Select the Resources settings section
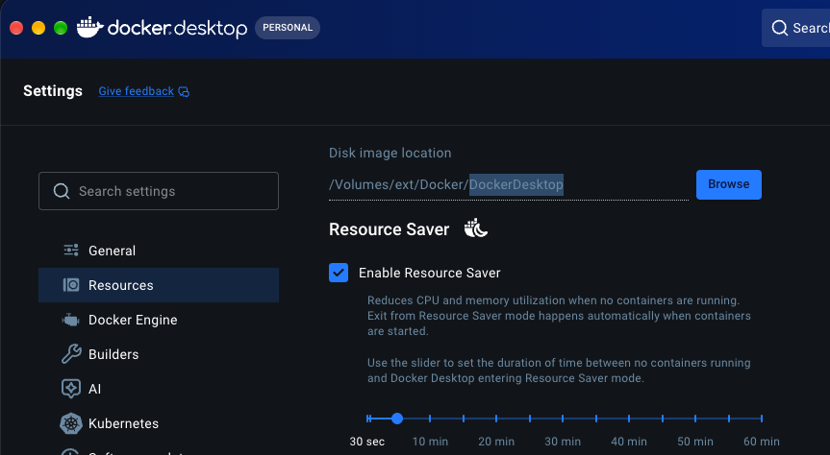This screenshot has width=830, height=455. tap(159, 285)
